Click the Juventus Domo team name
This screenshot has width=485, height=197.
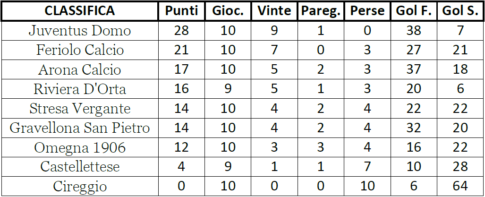pos(80,31)
